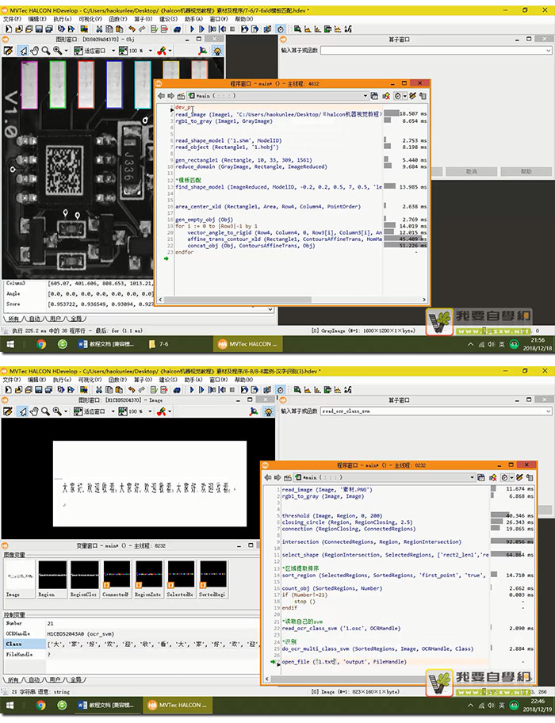The width and height of the screenshot is (555, 723).
Task: Run the program in the 8-8 HDevelop window
Action: tap(192, 390)
